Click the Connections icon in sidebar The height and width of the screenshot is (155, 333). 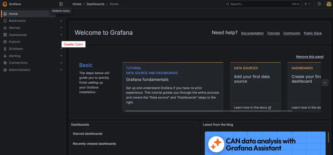(x=5, y=63)
